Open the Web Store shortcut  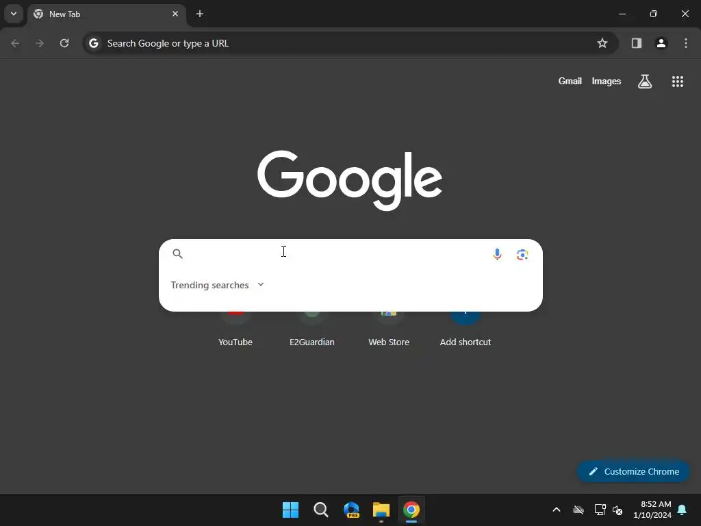pos(389,331)
